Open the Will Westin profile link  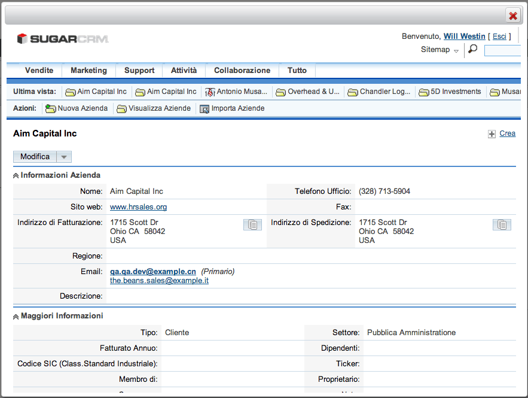(465, 36)
